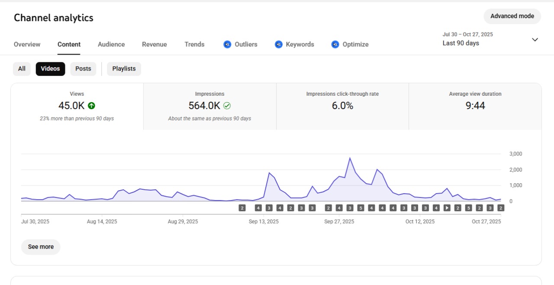Viewport: 554px width, 285px height.
Task: Select the Playlists filter chip
Action: coord(124,69)
